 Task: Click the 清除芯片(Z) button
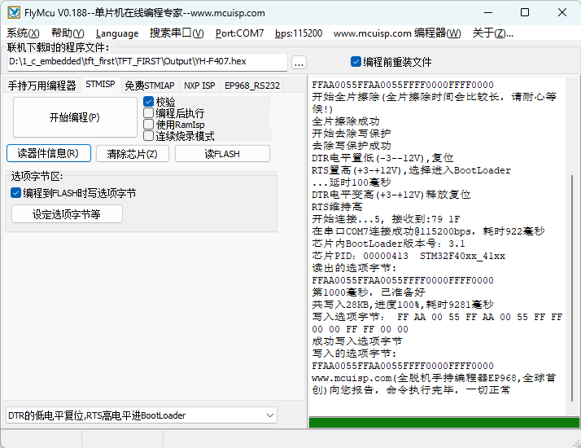[133, 153]
